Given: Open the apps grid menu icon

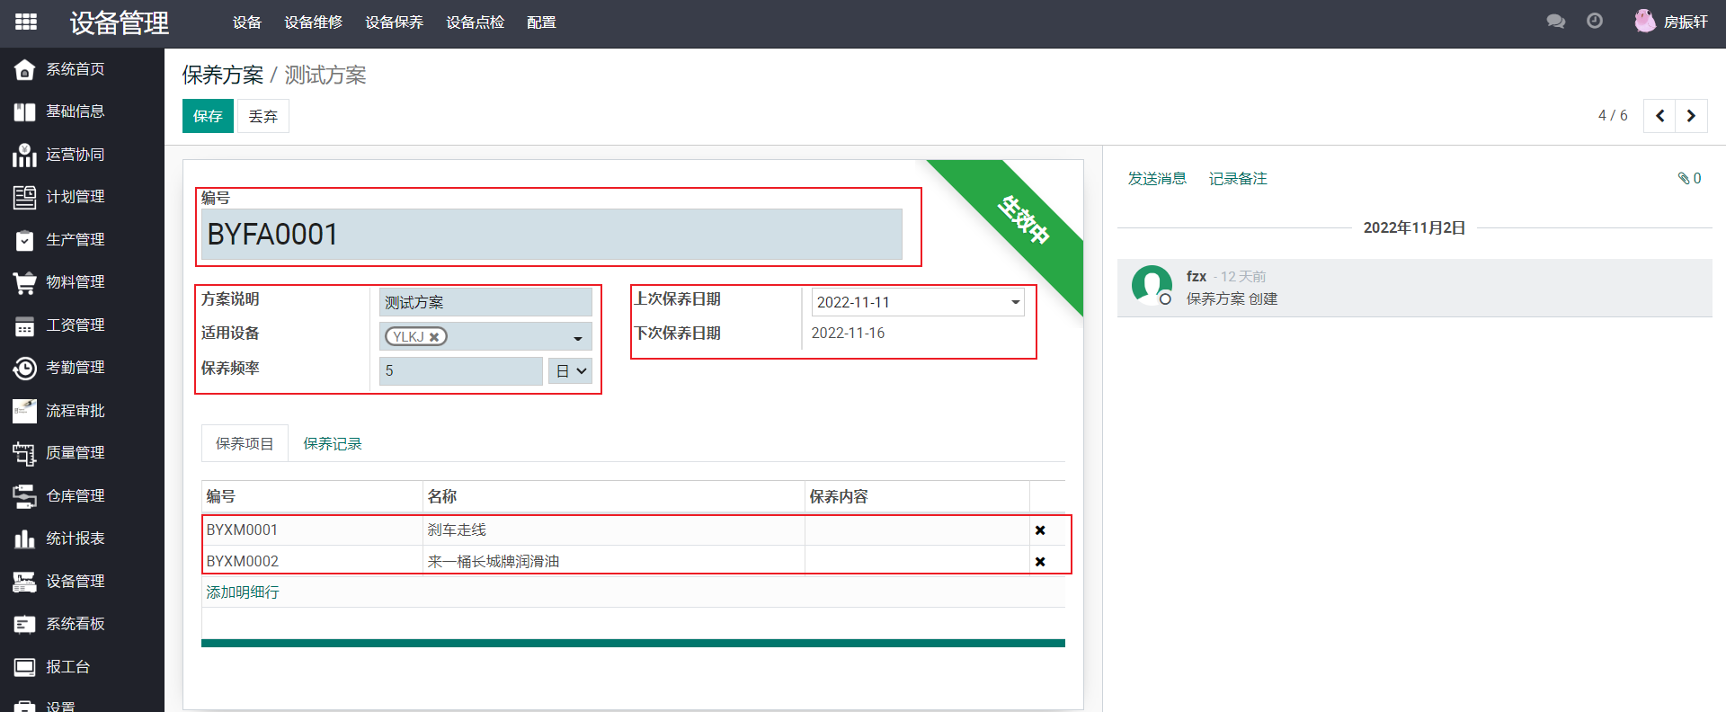Looking at the screenshot, I should 26,22.
